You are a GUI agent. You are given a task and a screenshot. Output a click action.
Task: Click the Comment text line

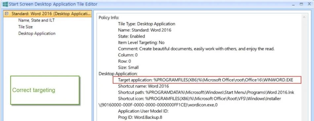(x=196, y=49)
